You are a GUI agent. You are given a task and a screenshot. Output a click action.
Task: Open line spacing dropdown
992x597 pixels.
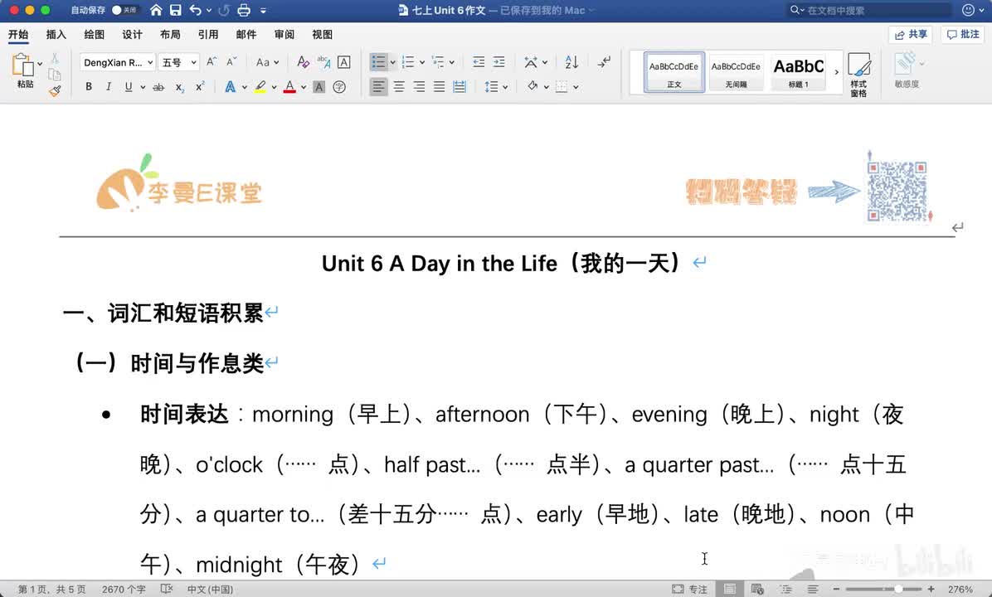tap(495, 86)
